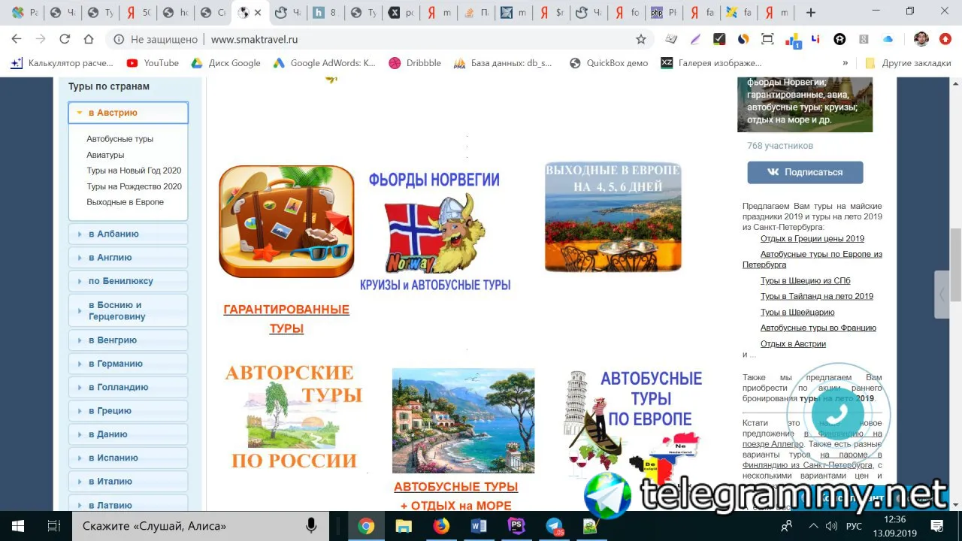Open the Windows notification center
962x541 pixels.
[937, 526]
